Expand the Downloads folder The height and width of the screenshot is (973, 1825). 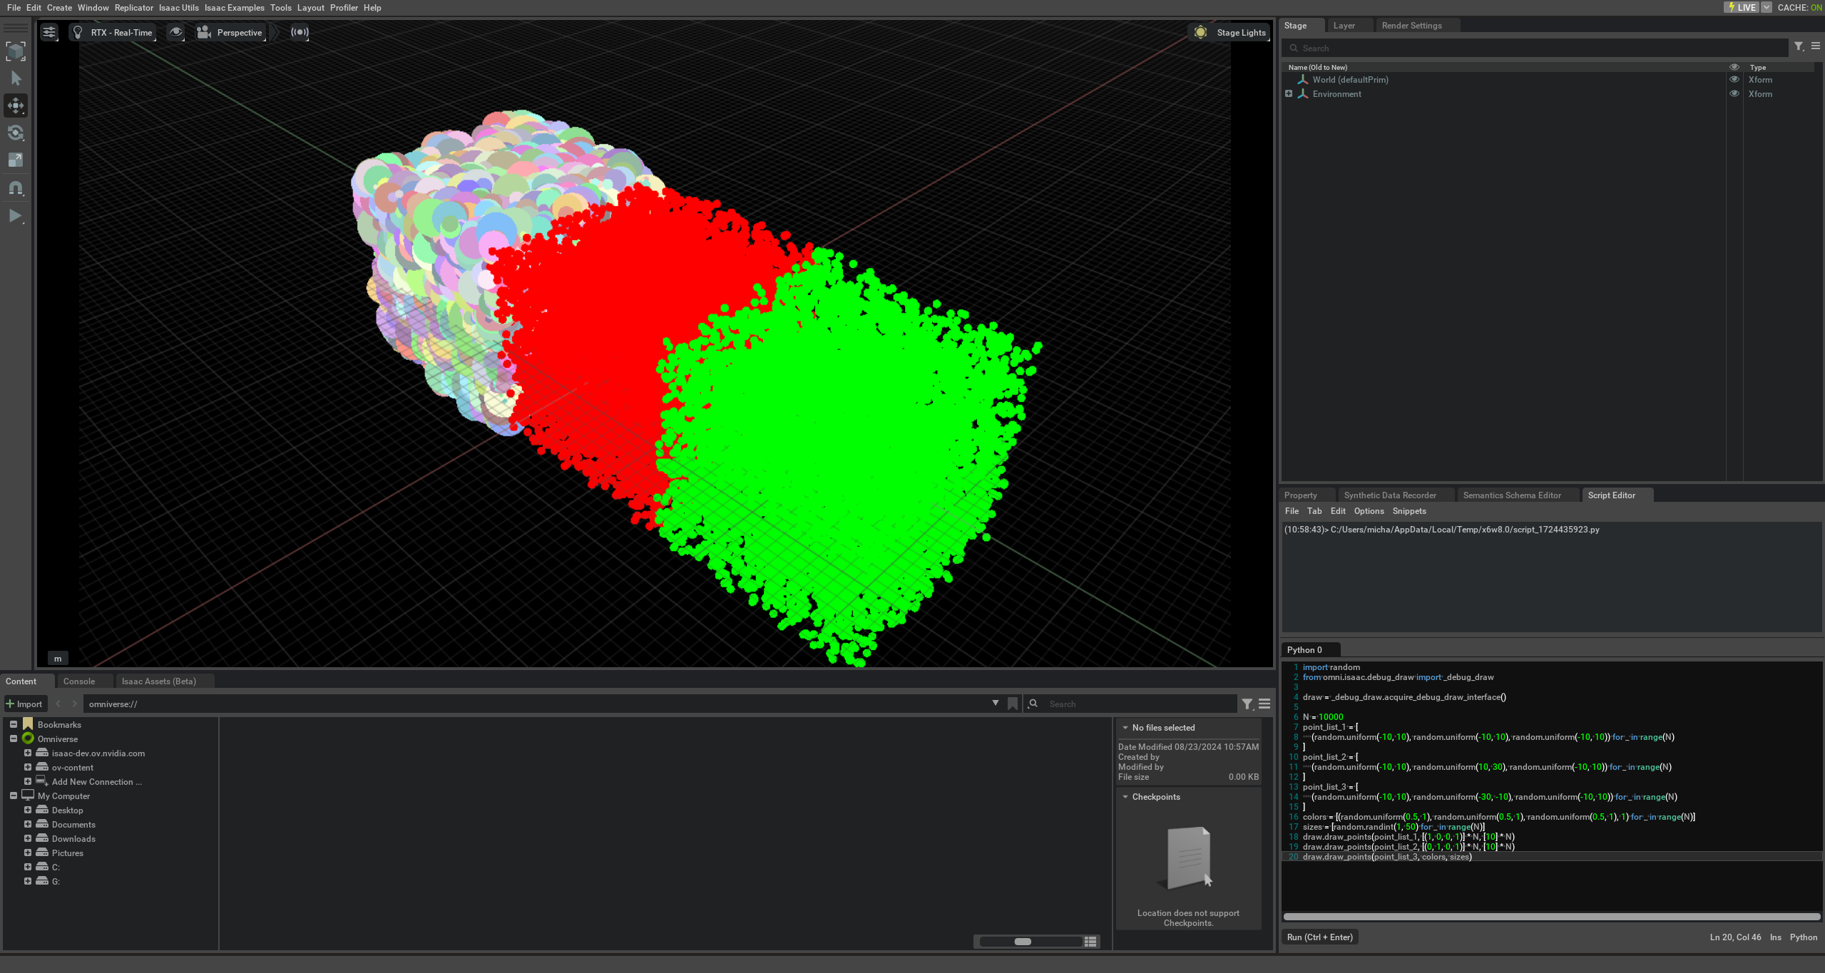coord(28,838)
